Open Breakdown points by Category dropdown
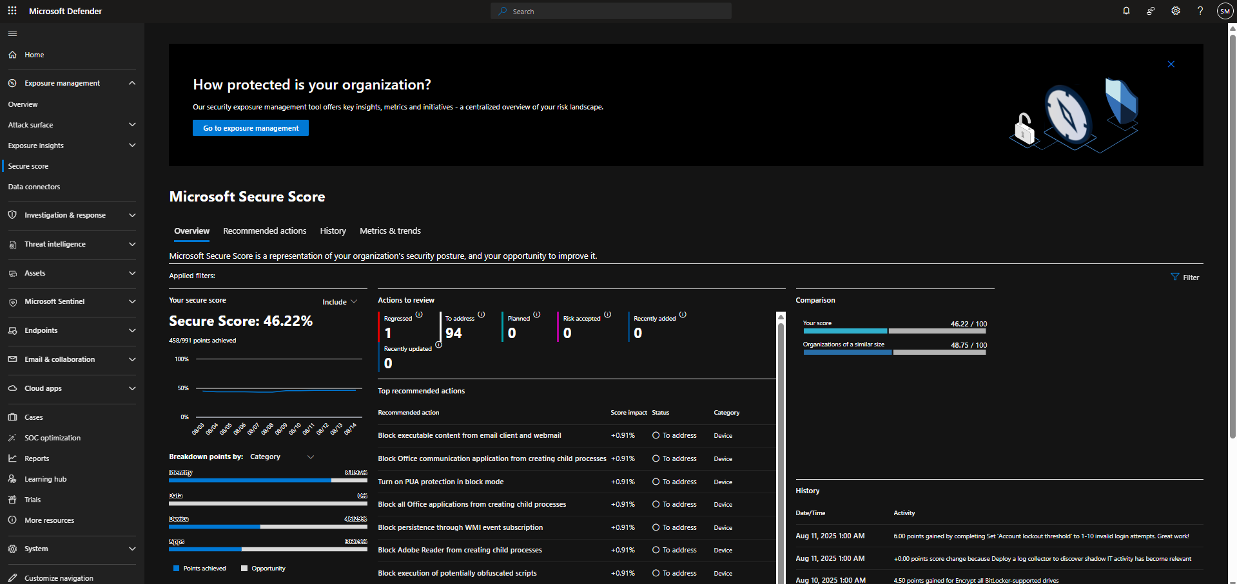The height and width of the screenshot is (584, 1237). [x=282, y=457]
